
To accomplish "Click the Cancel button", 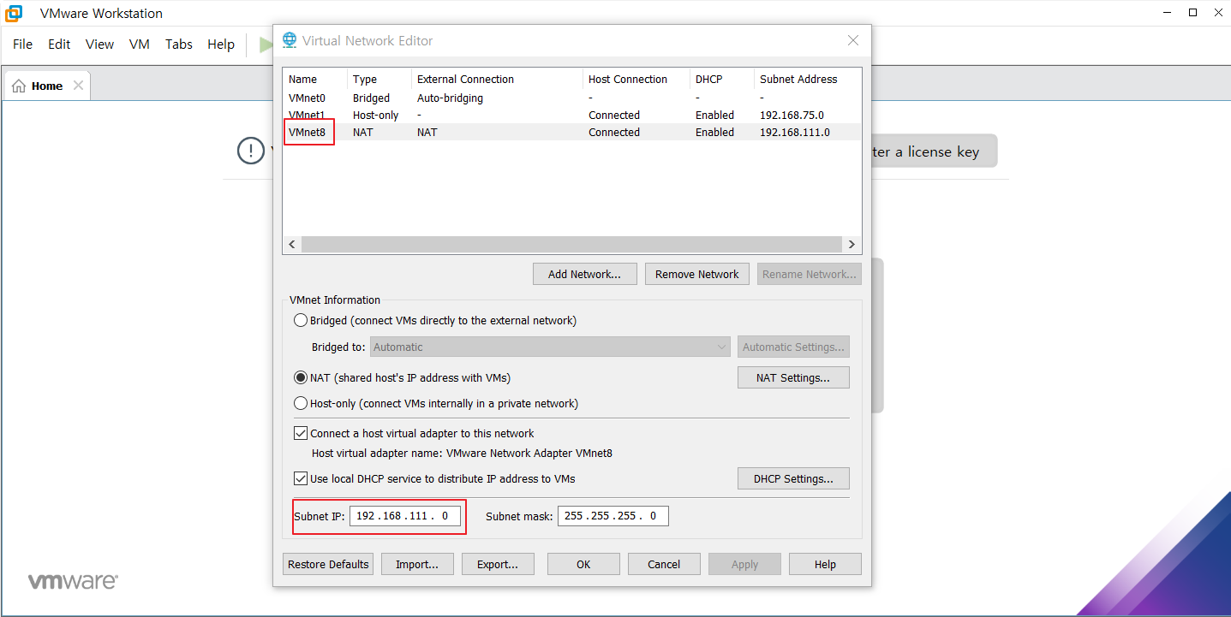I will (664, 564).
